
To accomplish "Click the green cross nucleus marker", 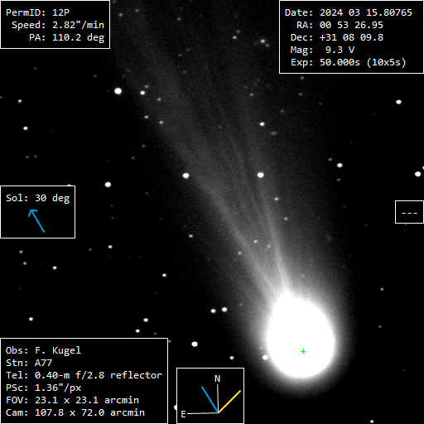I will click(x=303, y=351).
